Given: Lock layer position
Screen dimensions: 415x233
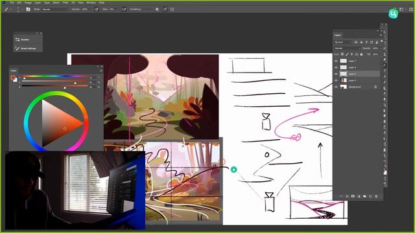Looking at the screenshot, I should coord(351,54).
